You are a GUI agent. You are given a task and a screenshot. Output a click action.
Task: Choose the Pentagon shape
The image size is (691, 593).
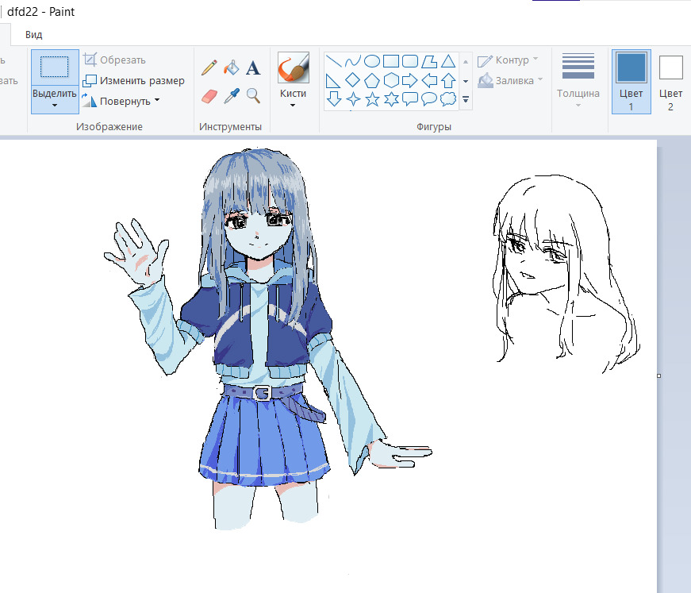372,80
